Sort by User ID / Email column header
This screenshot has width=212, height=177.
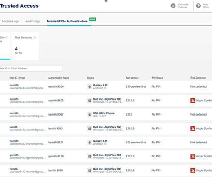click(17, 78)
